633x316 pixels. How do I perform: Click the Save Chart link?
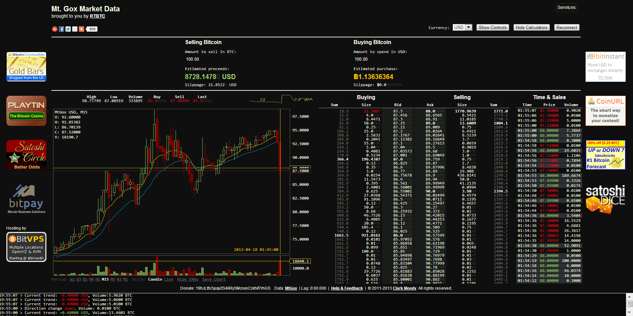click(214, 279)
